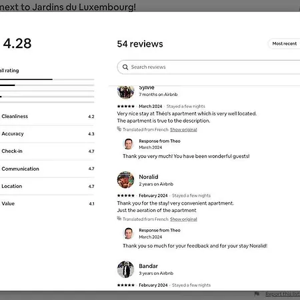Select the Value rating row
The width and height of the screenshot is (300, 300).
click(x=47, y=203)
